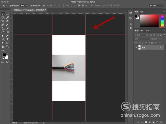Switch to the Color panel tab
The image size is (166, 124).
[x=136, y=12]
